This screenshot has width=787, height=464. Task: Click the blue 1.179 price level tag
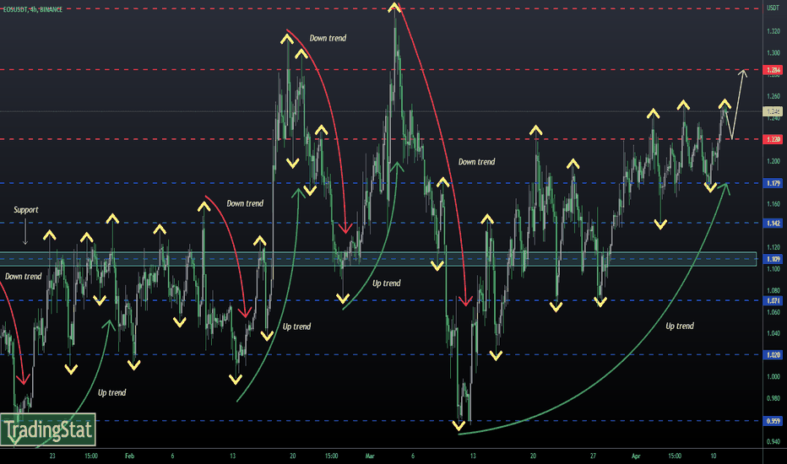(x=773, y=183)
